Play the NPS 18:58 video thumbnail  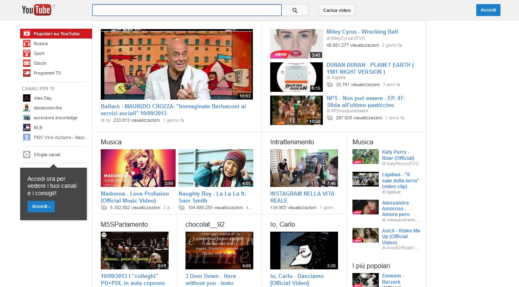coord(297,110)
